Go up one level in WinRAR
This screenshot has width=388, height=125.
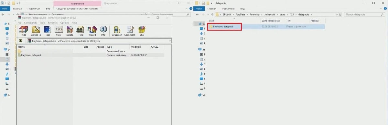click(21, 41)
